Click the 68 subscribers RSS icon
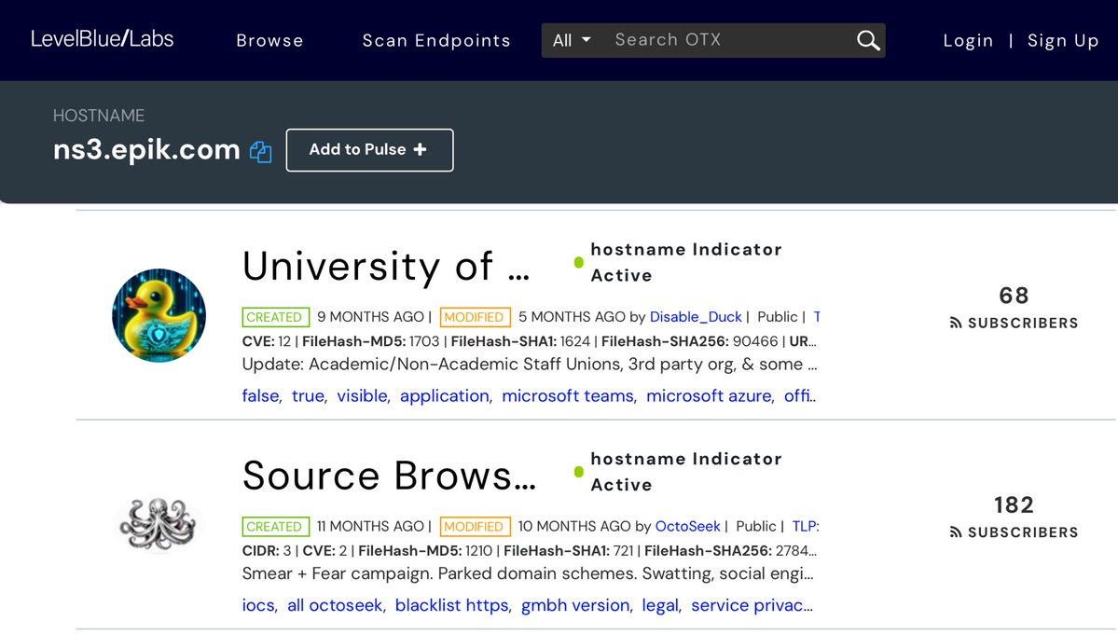Viewport: 1118px width, 635px height. [x=956, y=324]
